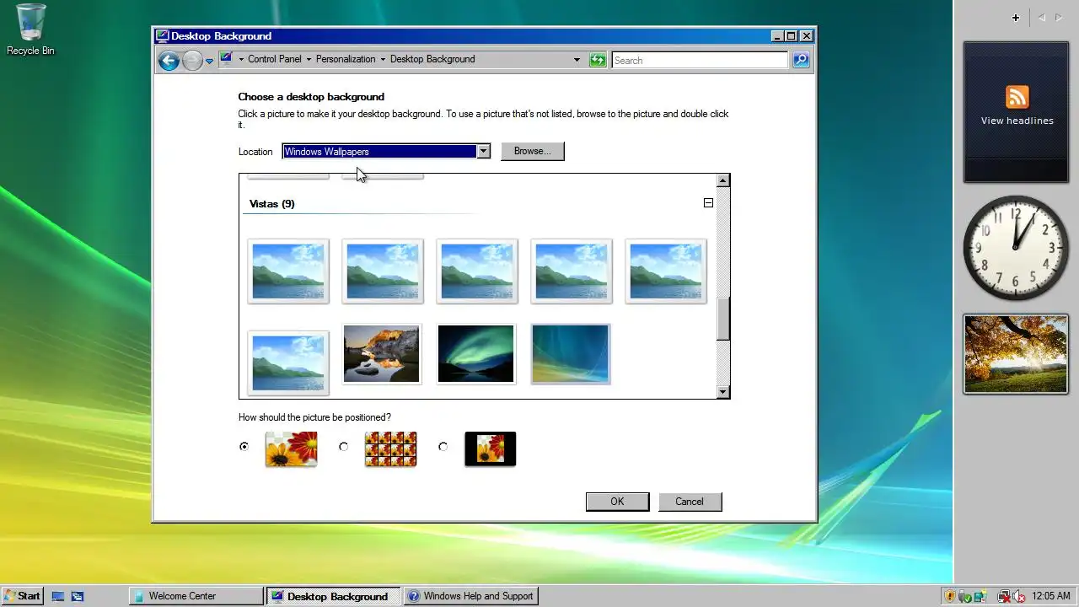The width and height of the screenshot is (1079, 607).
Task: Click the wallpaper list scroll down arrow
Action: pos(722,392)
